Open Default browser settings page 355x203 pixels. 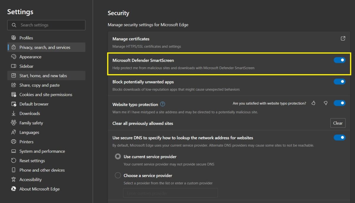[46, 104]
